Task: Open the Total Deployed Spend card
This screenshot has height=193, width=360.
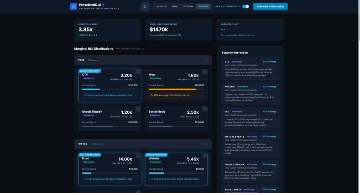Action: pos(179,30)
